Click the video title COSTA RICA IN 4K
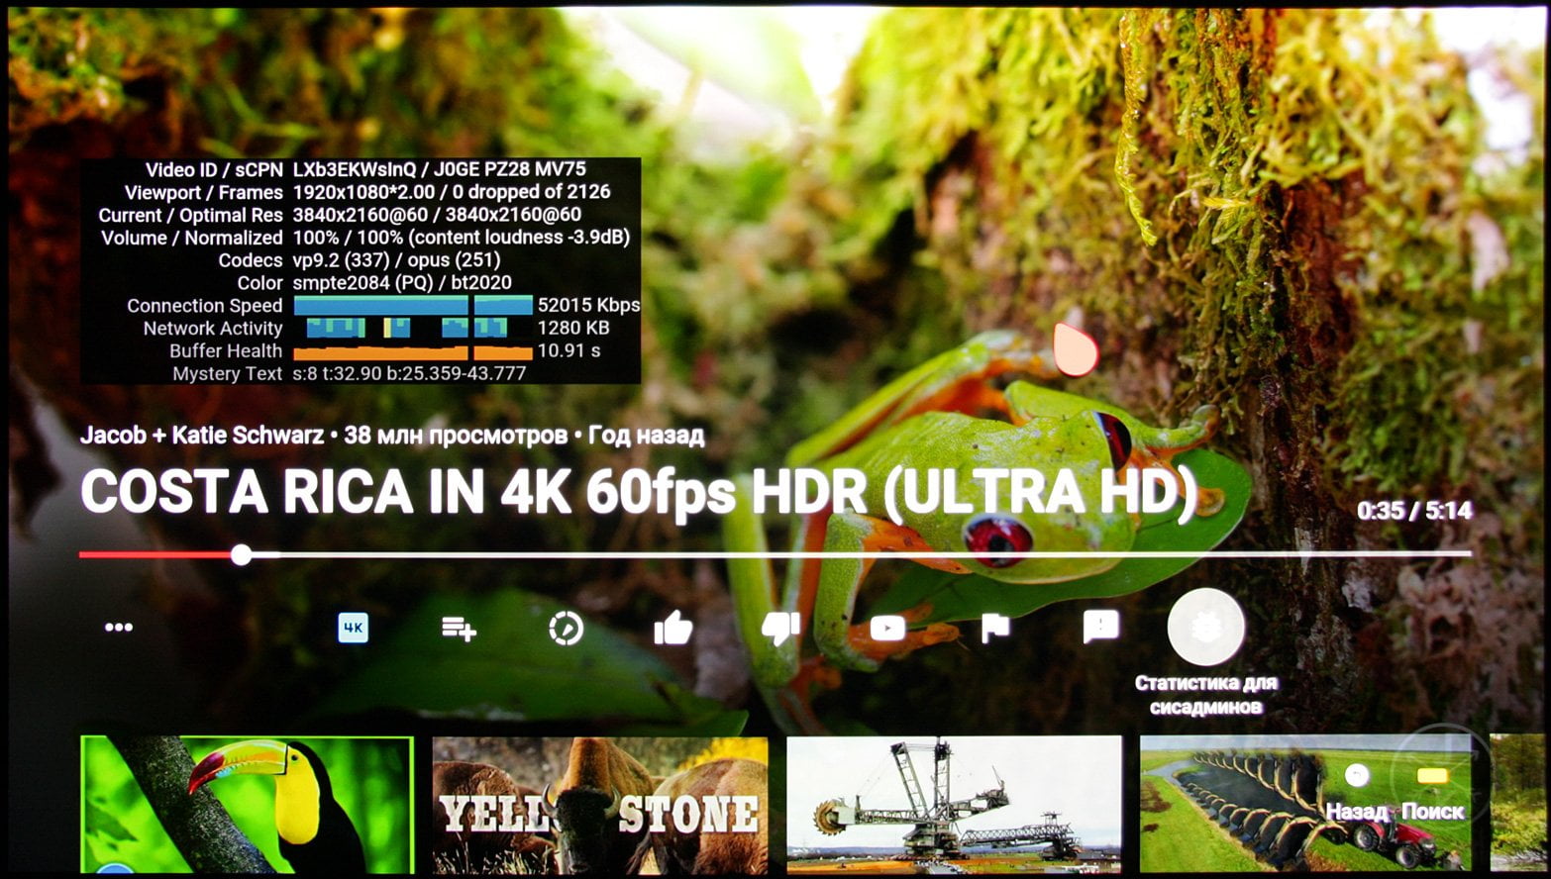The width and height of the screenshot is (1551, 879). click(639, 492)
